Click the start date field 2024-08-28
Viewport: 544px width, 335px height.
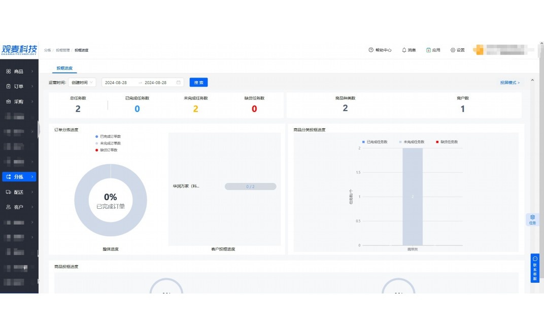[116, 83]
